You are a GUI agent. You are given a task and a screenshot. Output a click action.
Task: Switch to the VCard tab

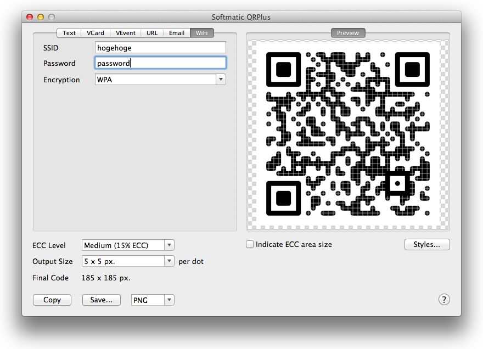point(95,33)
